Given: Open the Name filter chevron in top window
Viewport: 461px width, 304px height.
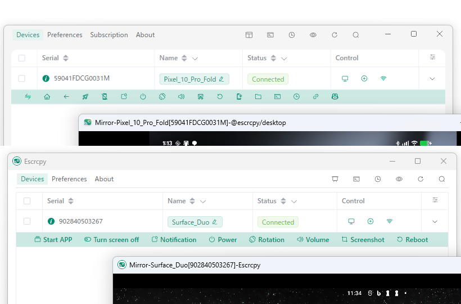Looking at the screenshot, I should point(195,59).
